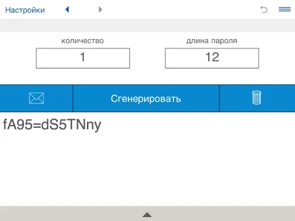This screenshot has width=295, height=221.
Task: Select generated password fA95=dS5TNny
Action: [x=52, y=125]
